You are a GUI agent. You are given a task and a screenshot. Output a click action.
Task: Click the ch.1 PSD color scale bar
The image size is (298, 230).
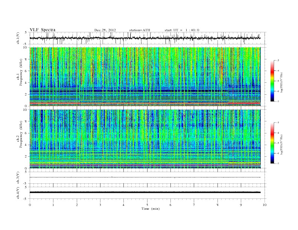pos(272,81)
